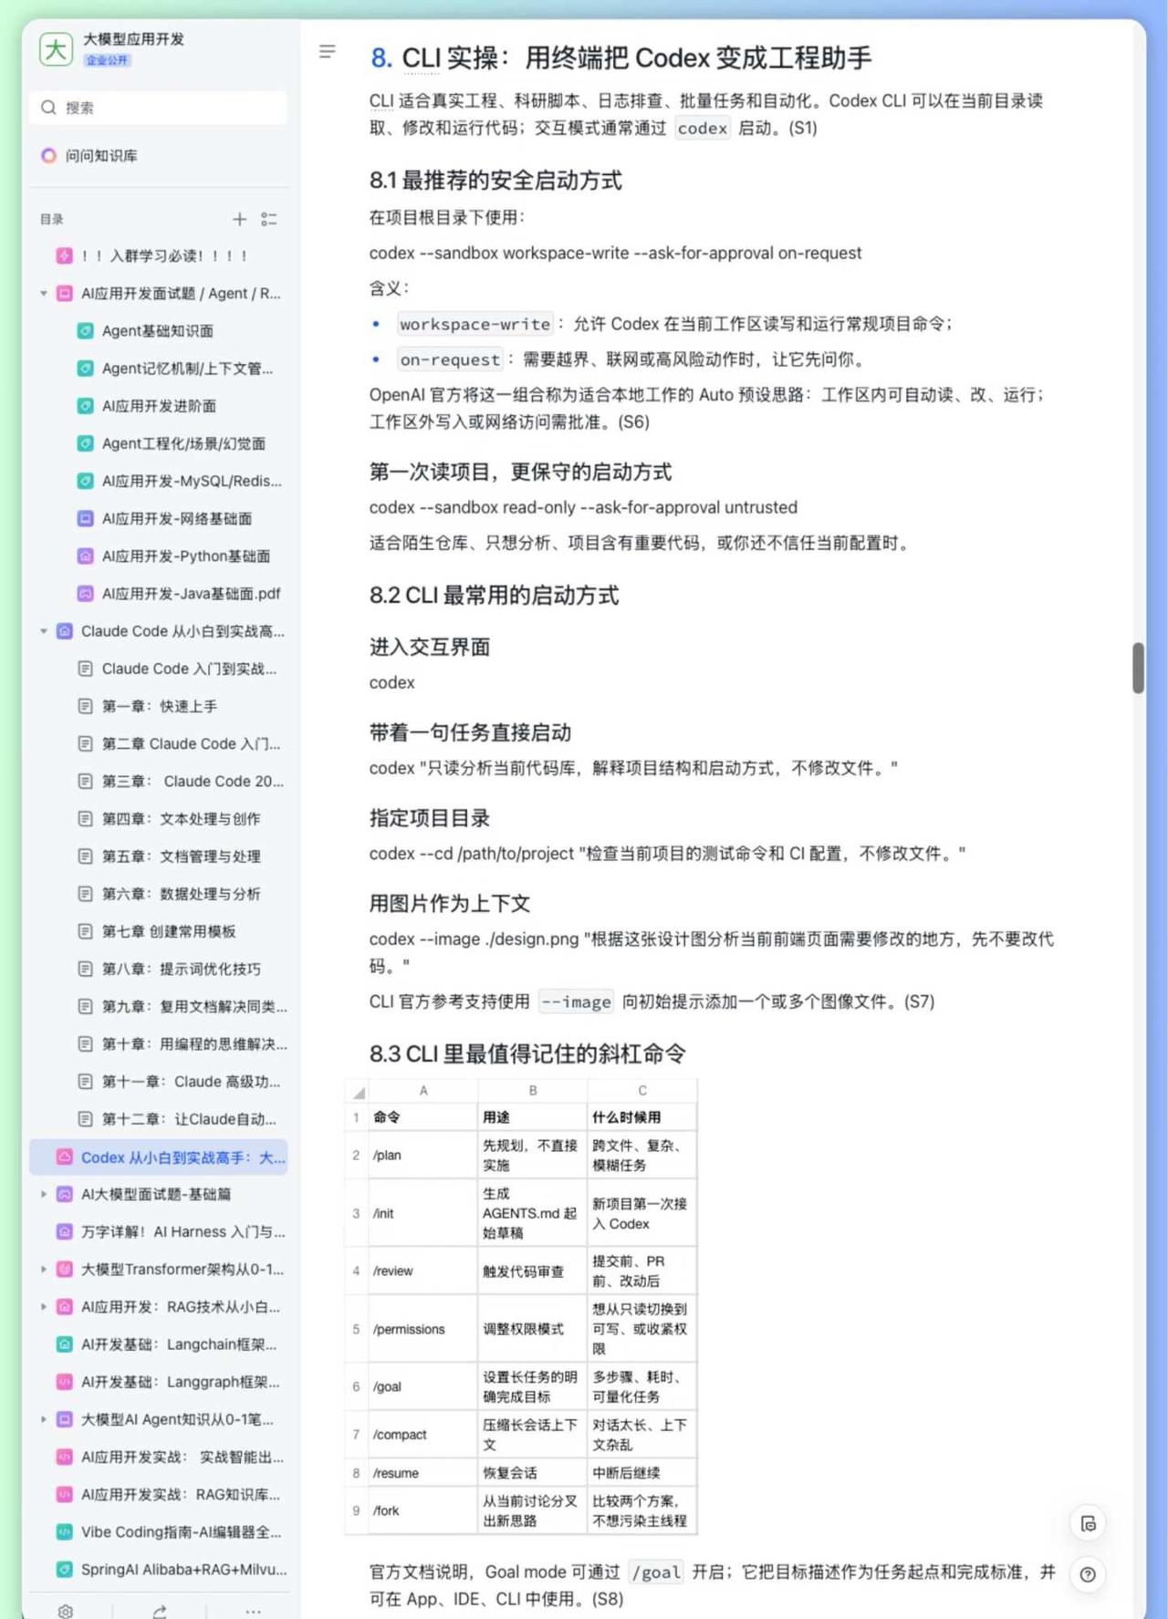1168x1619 pixels.
Task: Click the /permissions command cell
Action: pyautogui.click(x=422, y=1329)
